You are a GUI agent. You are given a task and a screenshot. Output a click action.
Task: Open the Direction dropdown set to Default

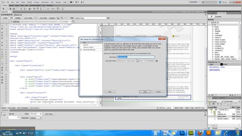click(x=36, y=118)
